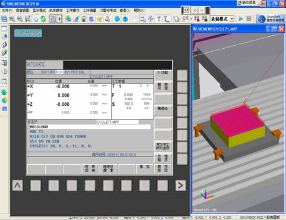Click the record icon with red dot
The width and height of the screenshot is (286, 220).
[197, 19]
